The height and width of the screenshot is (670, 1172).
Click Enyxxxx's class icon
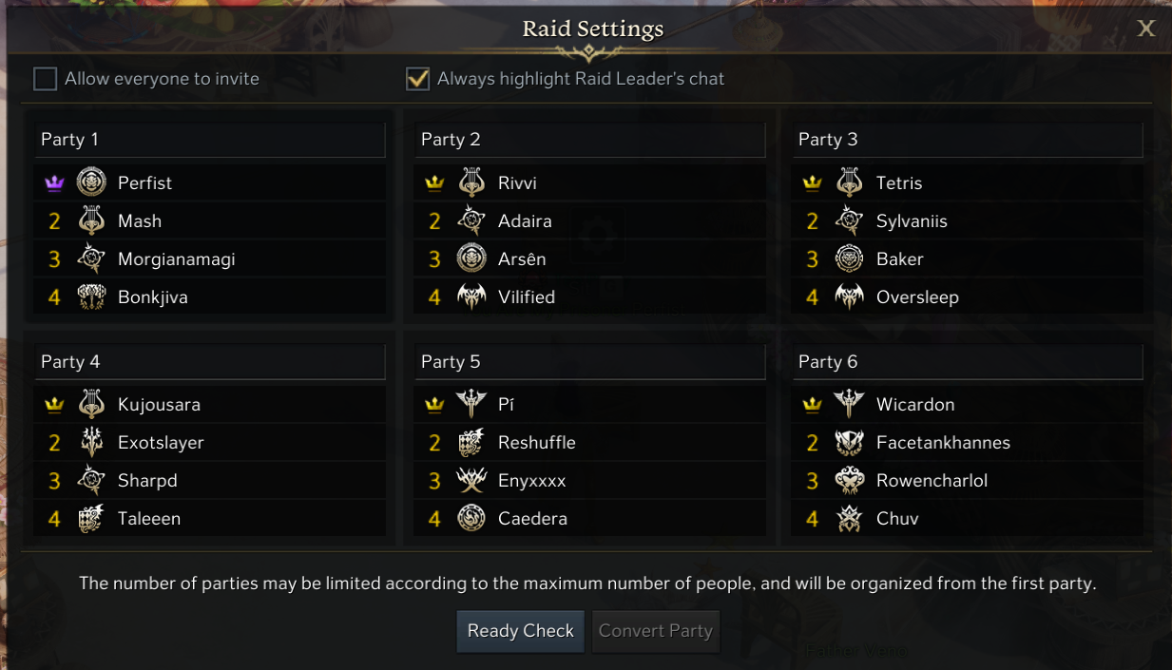pos(471,480)
